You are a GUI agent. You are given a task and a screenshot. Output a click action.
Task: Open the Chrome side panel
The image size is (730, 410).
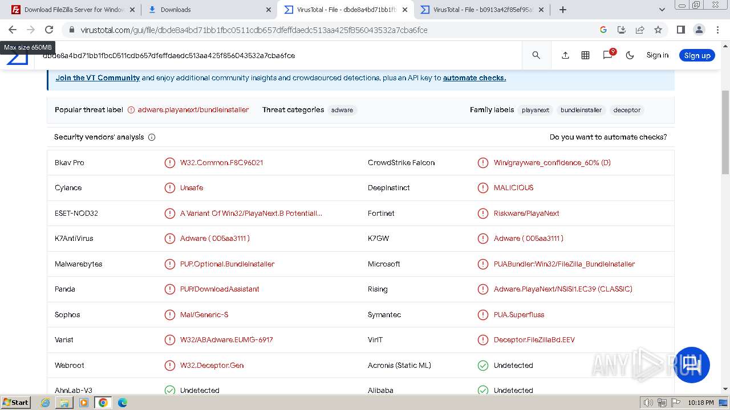680,30
